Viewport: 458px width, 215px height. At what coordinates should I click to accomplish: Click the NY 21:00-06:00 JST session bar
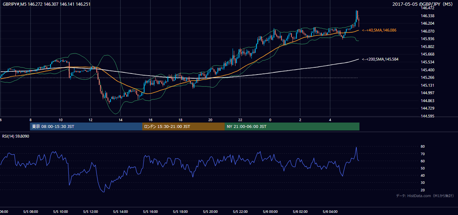pyautogui.click(x=292, y=126)
